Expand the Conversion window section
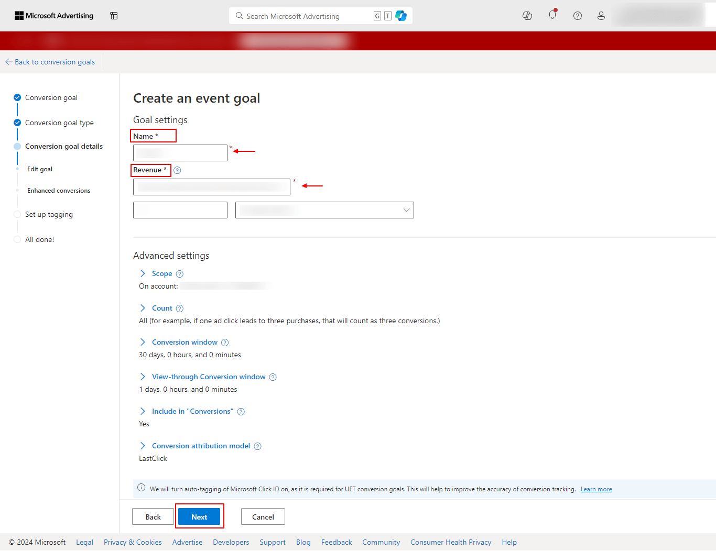 click(184, 342)
